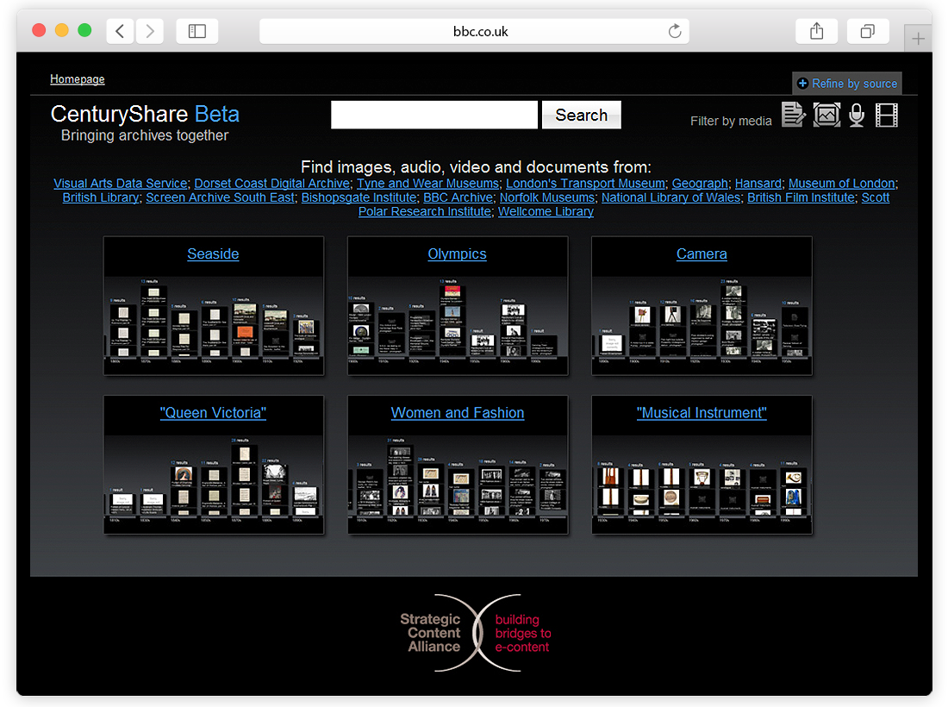Open a new tab with plus button

(919, 39)
